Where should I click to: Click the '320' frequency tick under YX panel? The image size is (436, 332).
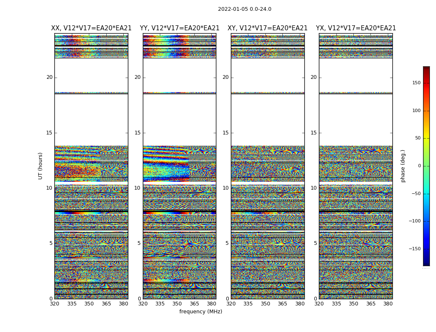click(319, 304)
